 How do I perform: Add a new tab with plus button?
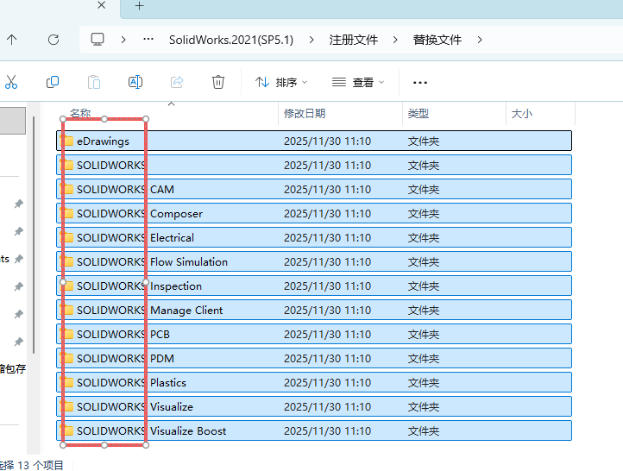point(140,6)
